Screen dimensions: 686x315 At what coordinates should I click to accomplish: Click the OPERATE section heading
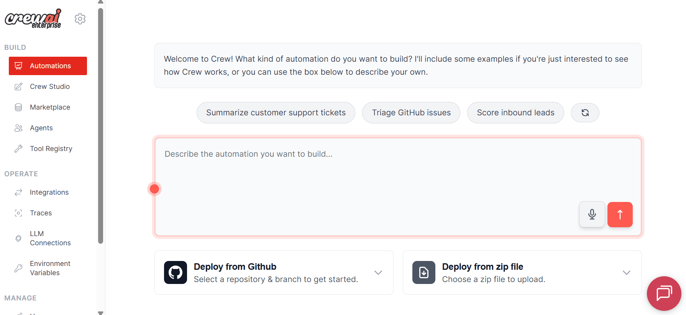coord(21,174)
